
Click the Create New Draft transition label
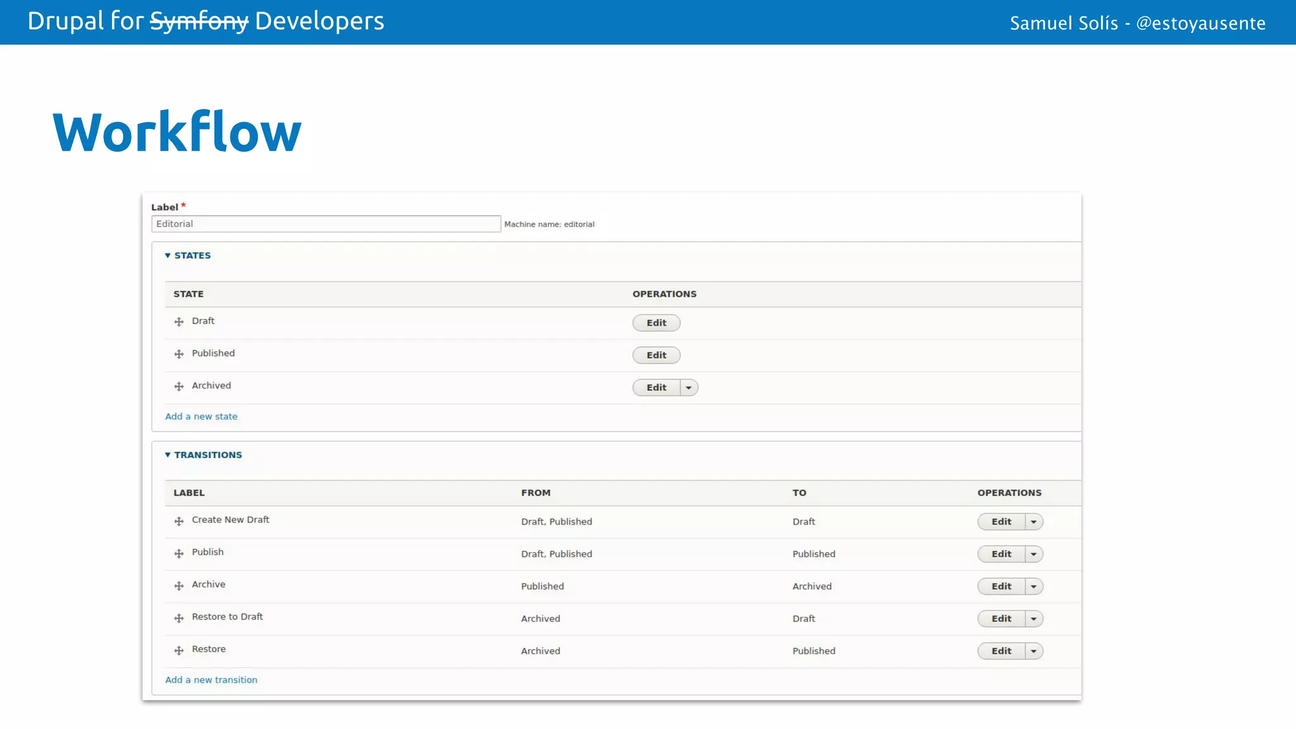click(x=230, y=520)
